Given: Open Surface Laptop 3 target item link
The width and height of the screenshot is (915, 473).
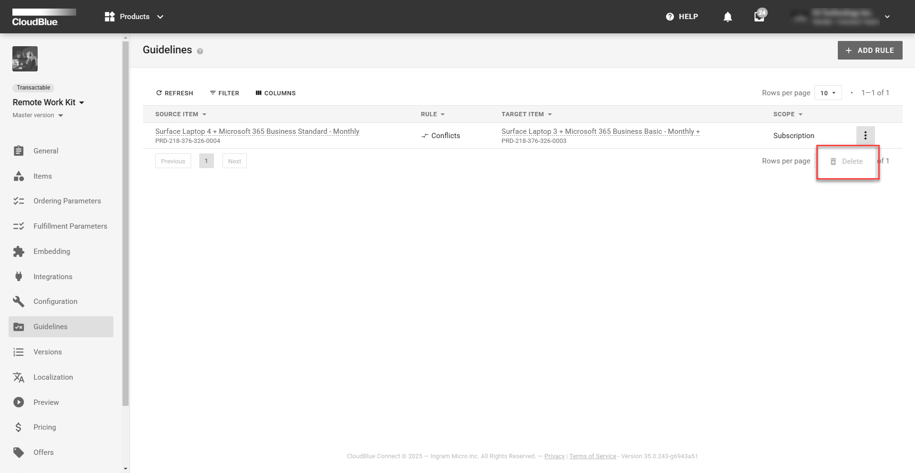Looking at the screenshot, I should pyautogui.click(x=600, y=131).
